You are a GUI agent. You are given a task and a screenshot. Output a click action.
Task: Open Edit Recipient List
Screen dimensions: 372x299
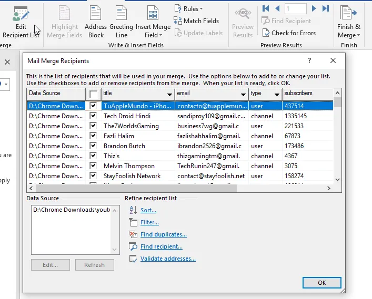[21, 23]
